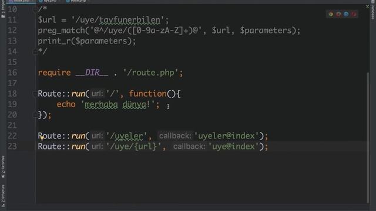Click the $url variable on line 11

(47, 20)
